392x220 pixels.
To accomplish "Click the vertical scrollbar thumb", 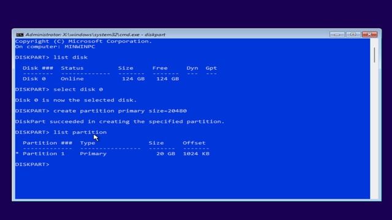I will 374,55.
